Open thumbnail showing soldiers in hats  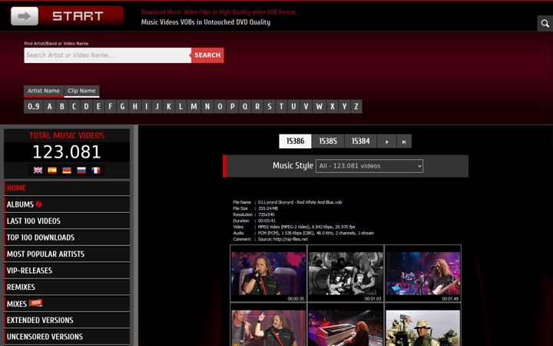coord(423,328)
